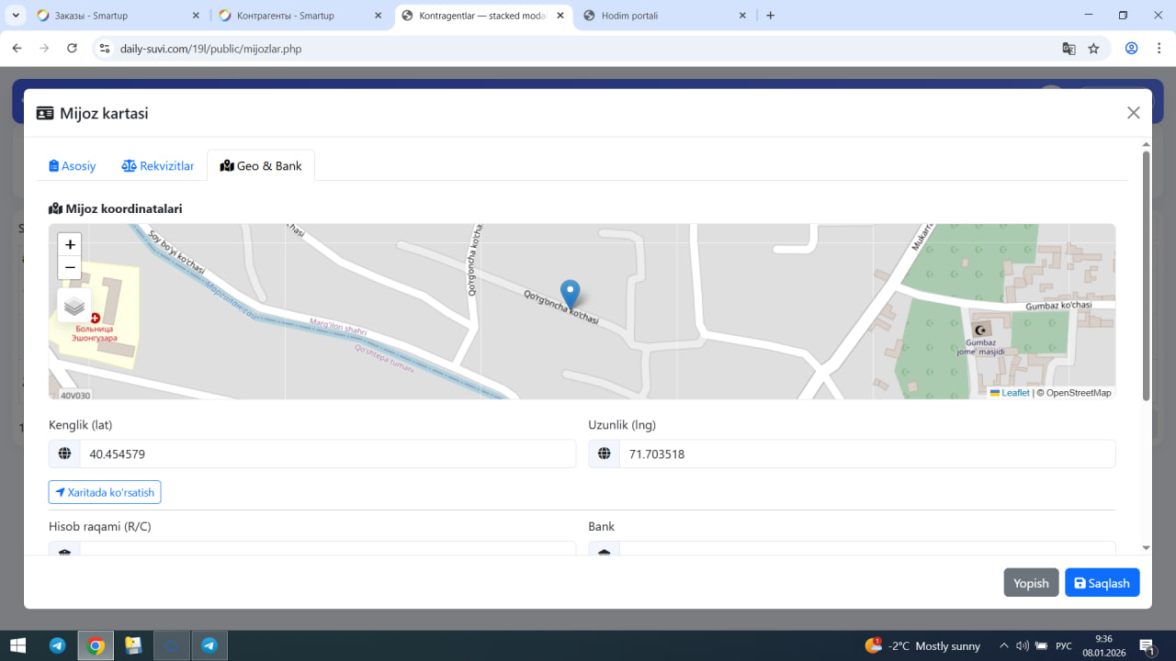Zoom out on the customer map

coord(70,268)
